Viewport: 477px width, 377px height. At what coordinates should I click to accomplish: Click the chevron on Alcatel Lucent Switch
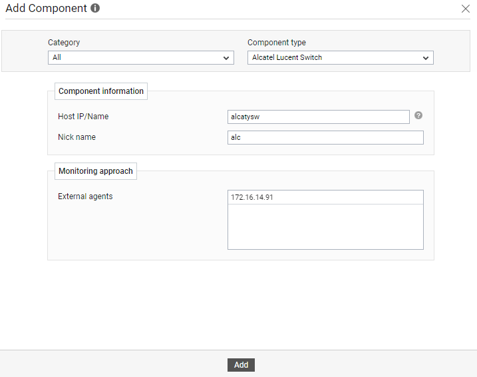click(x=426, y=58)
